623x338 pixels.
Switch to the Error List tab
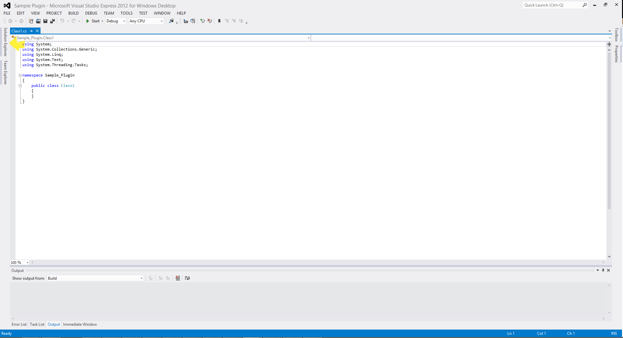click(19, 324)
